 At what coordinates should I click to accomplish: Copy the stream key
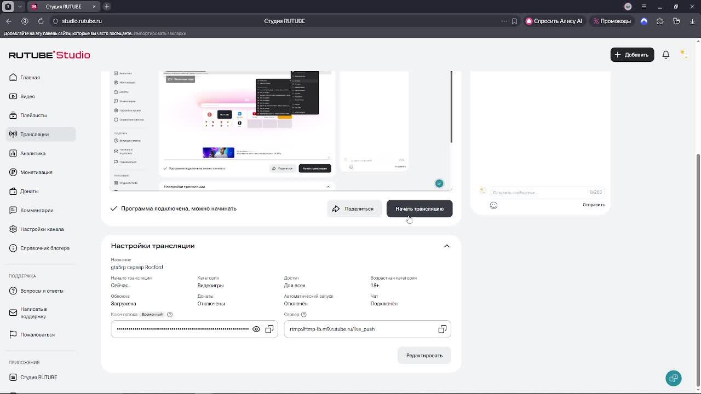(x=269, y=329)
